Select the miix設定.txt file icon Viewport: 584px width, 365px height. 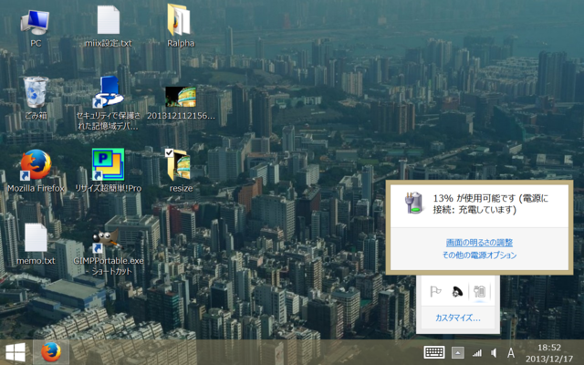[109, 20]
